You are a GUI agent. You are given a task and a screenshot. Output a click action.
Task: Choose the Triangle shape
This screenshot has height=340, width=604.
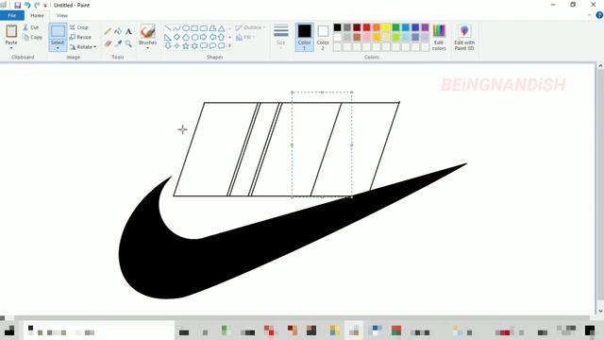click(x=221, y=28)
